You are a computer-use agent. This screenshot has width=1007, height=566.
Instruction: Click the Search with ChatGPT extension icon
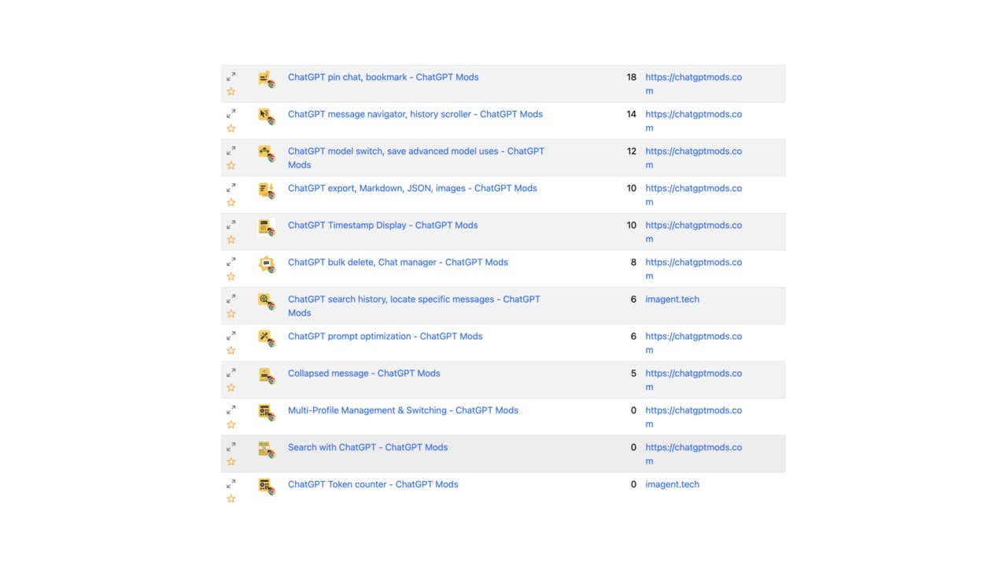(267, 448)
